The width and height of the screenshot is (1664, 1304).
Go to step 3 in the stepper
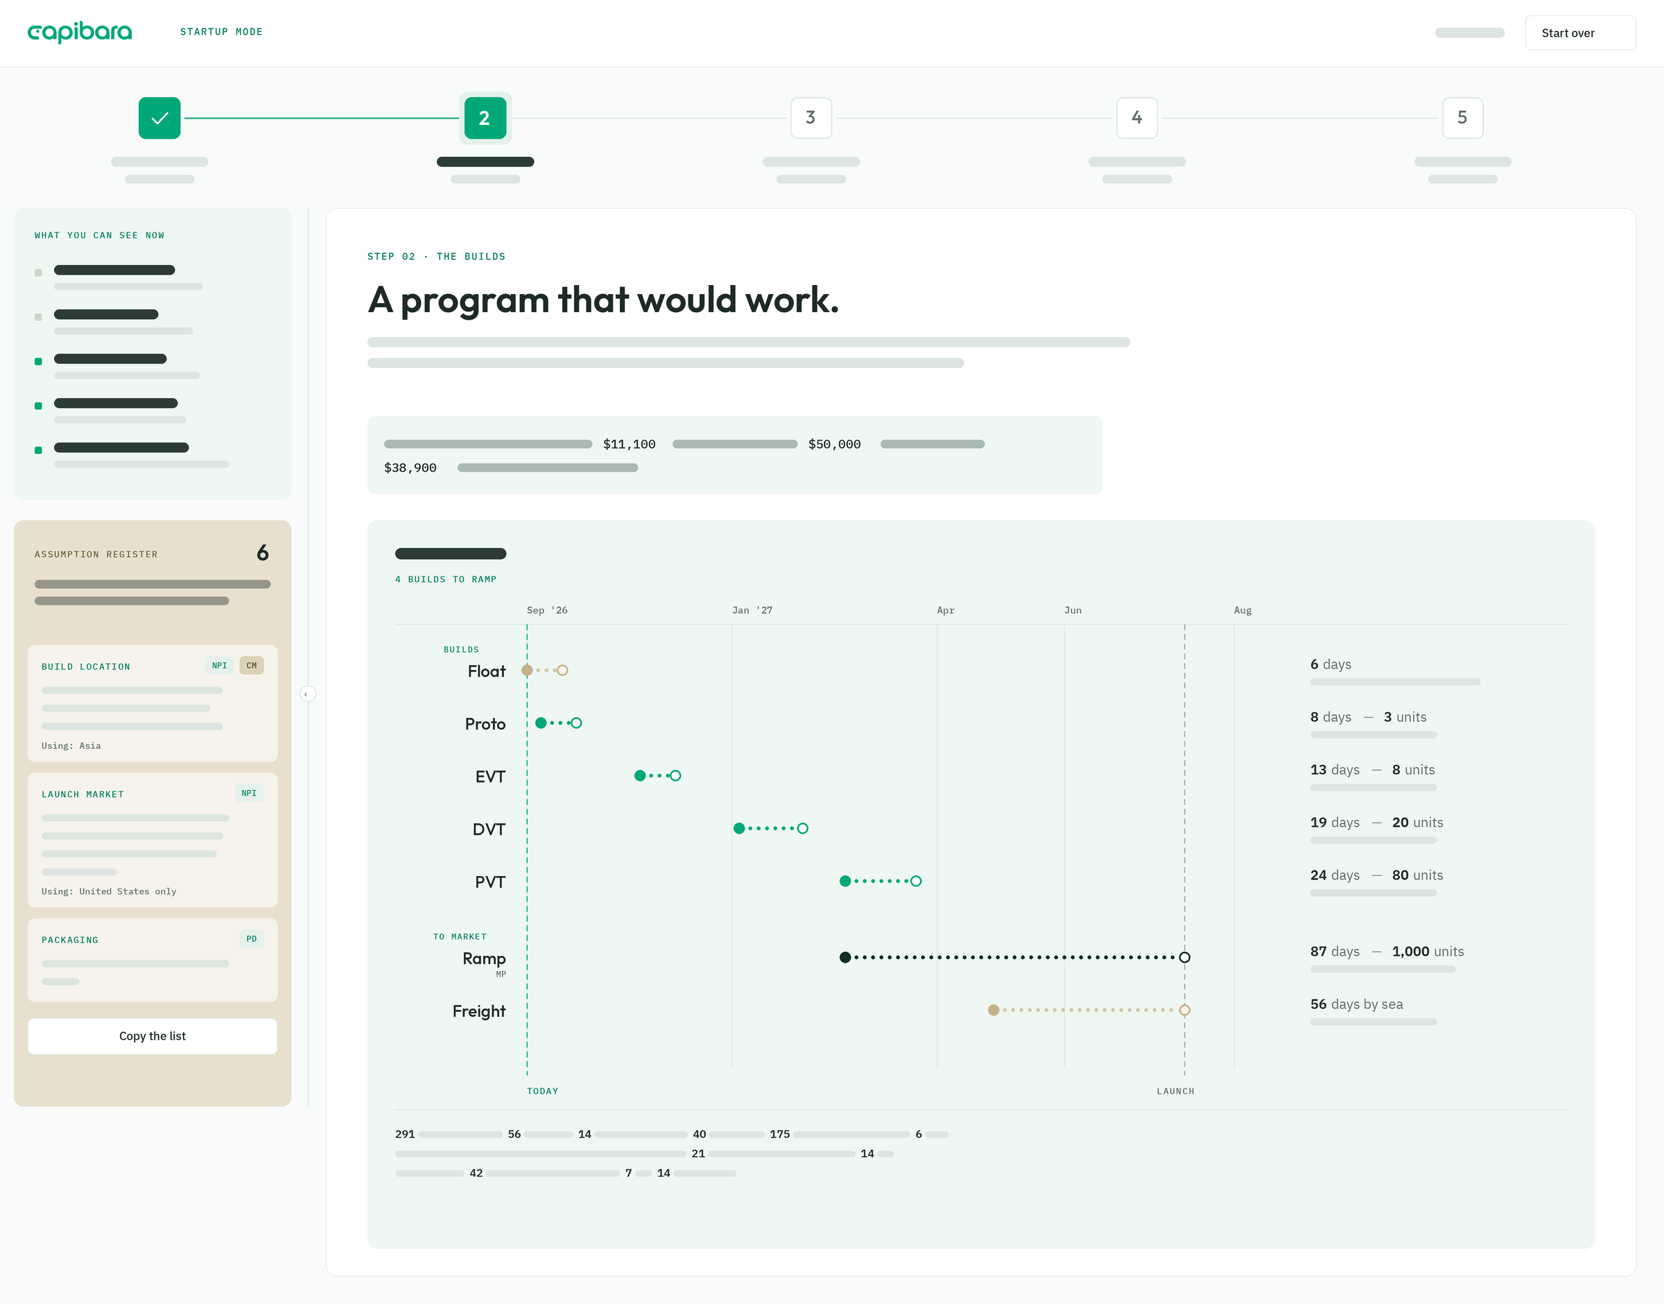point(811,118)
